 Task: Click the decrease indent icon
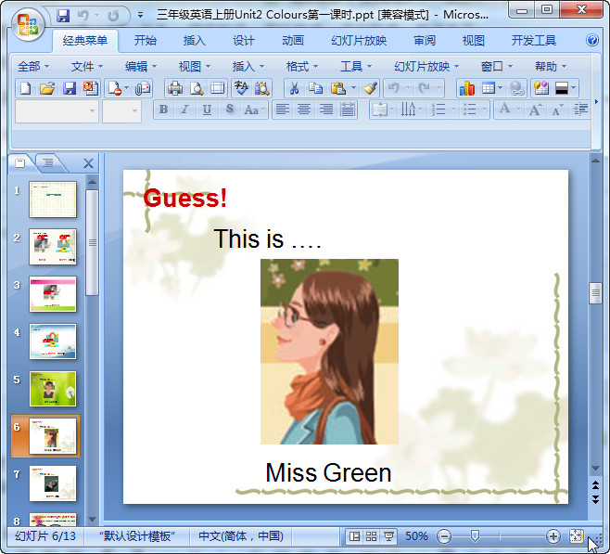(x=581, y=110)
